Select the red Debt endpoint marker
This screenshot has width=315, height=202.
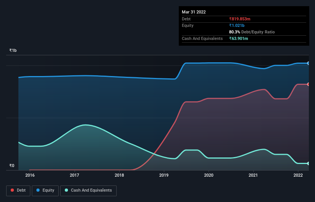[x=308, y=84]
